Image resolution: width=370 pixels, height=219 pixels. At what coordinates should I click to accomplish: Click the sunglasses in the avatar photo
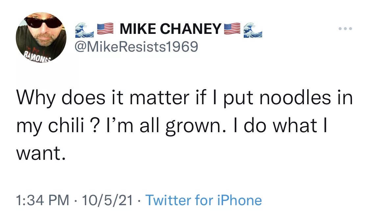click(x=43, y=22)
